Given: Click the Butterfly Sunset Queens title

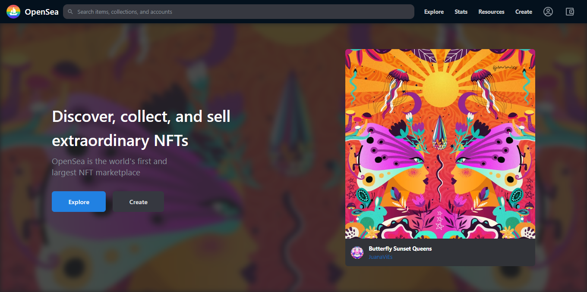Looking at the screenshot, I should (x=400, y=249).
